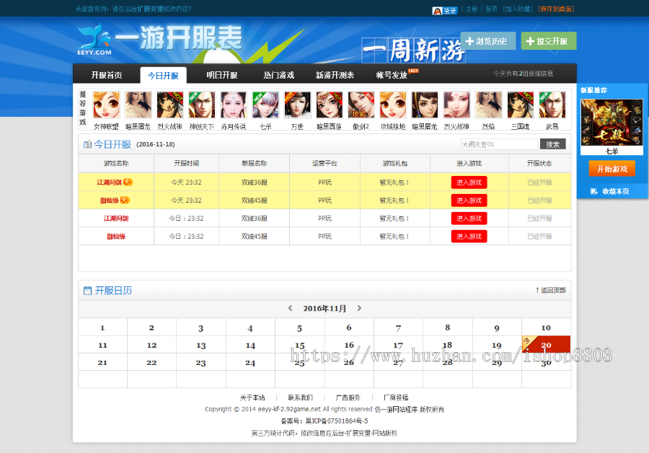Image resolution: width=649 pixels, height=453 pixels.
Task: Click the 开服时间 column header
Action: tap(186, 163)
